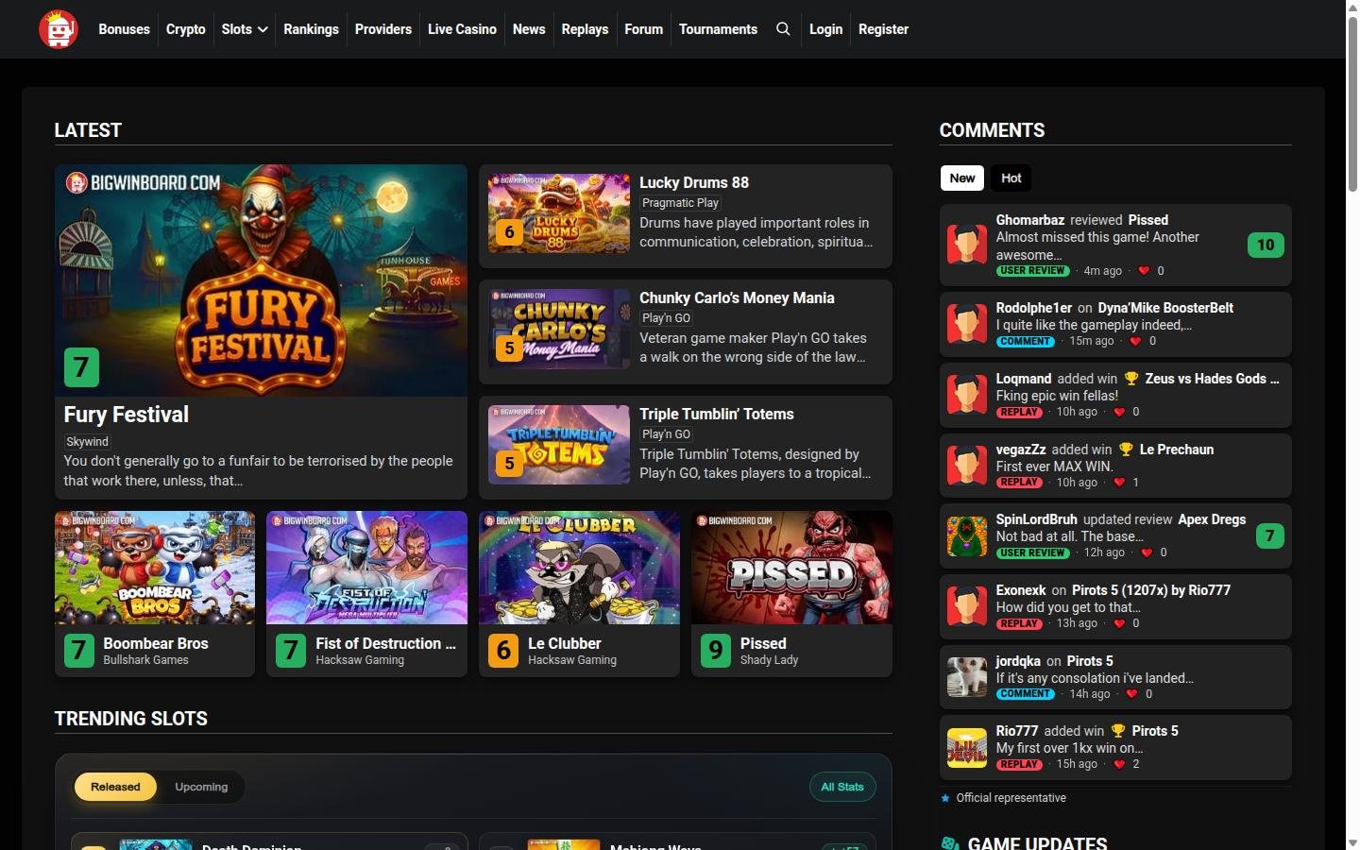Open Providers page
The width and height of the screenshot is (1360, 850).
(x=383, y=29)
